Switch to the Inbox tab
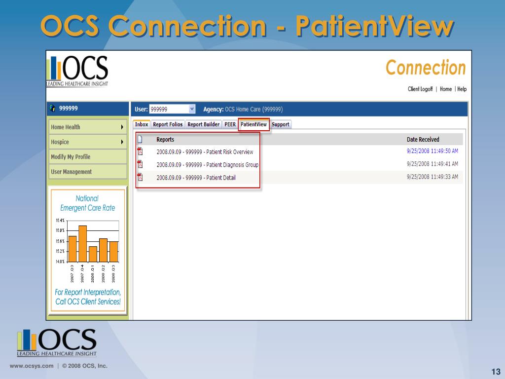 [142, 124]
